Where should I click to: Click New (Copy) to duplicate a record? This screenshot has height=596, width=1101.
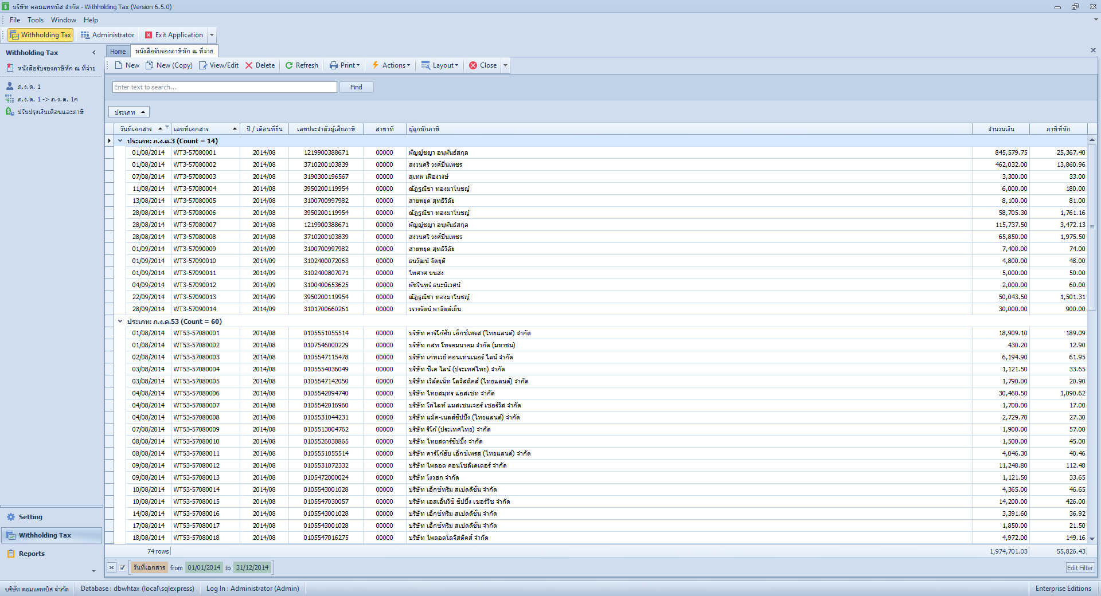point(169,65)
